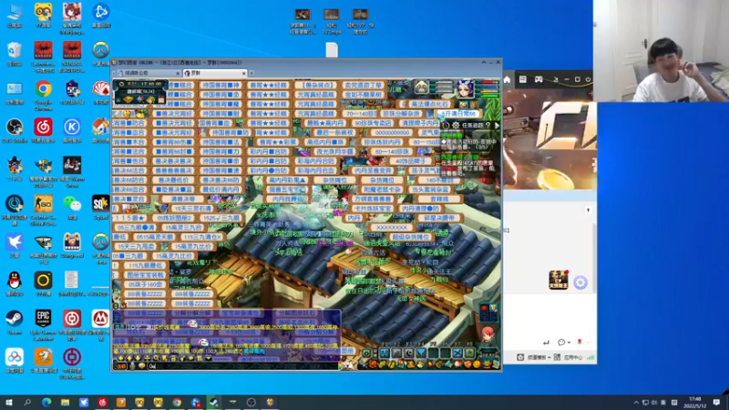
Task: Open the QQ penguin desktop icon
Action: point(15,281)
